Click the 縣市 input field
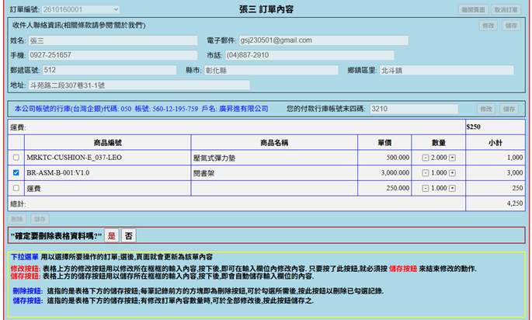This screenshot has height=320, width=532. coord(271,70)
